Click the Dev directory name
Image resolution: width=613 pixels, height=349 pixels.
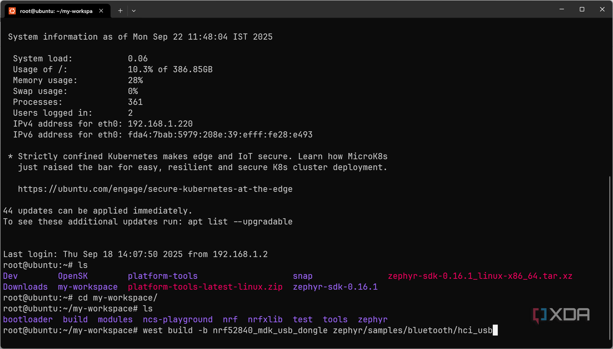point(10,276)
